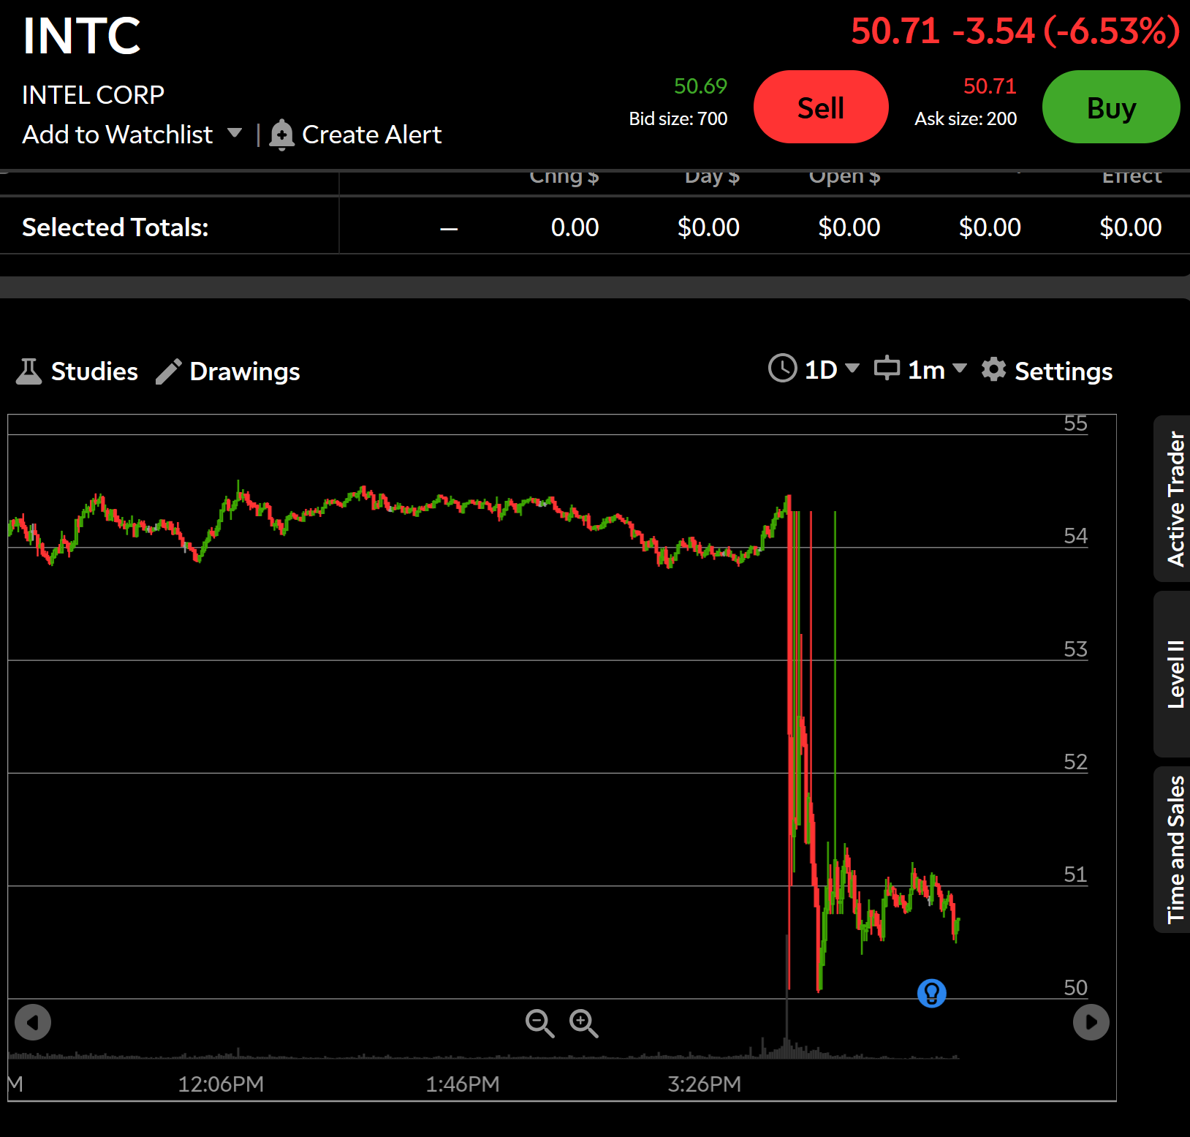Screen dimensions: 1190x1137
Task: Click the clock timeframe icon
Action: 782,368
